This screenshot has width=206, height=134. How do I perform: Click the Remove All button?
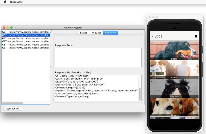pyautogui.click(x=13, y=109)
